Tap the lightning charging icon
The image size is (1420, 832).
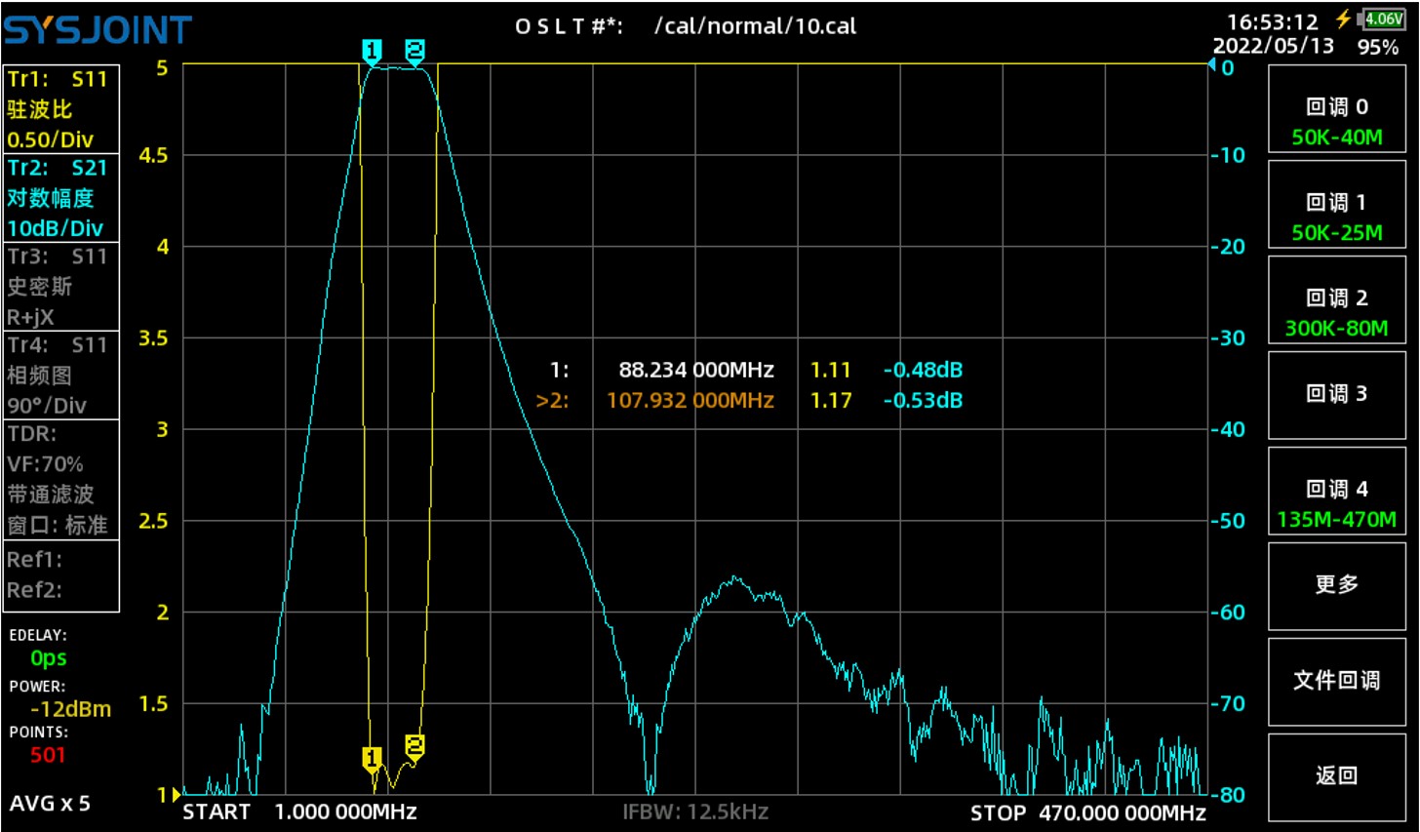coord(1345,19)
